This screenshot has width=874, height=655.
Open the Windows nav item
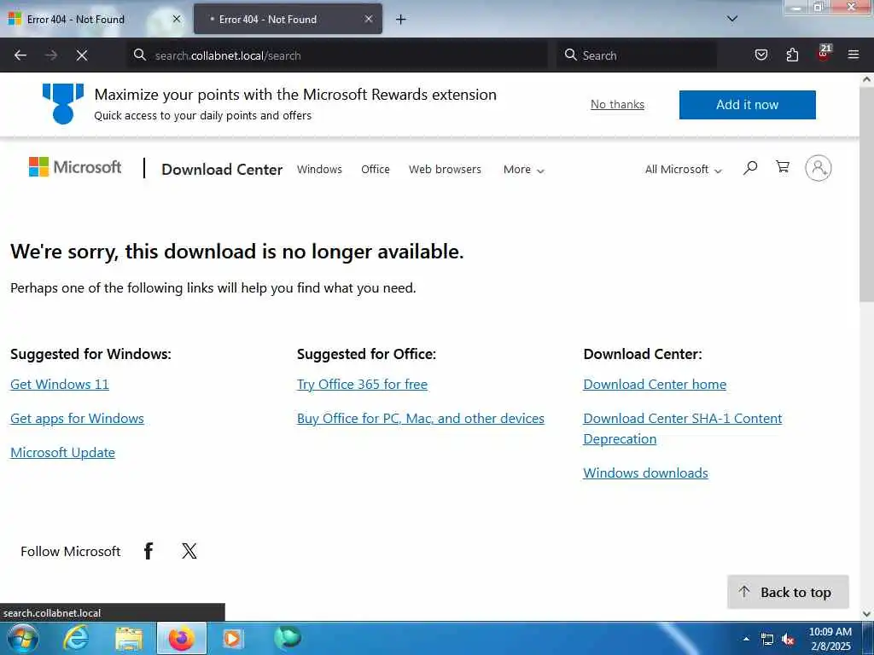tap(319, 170)
